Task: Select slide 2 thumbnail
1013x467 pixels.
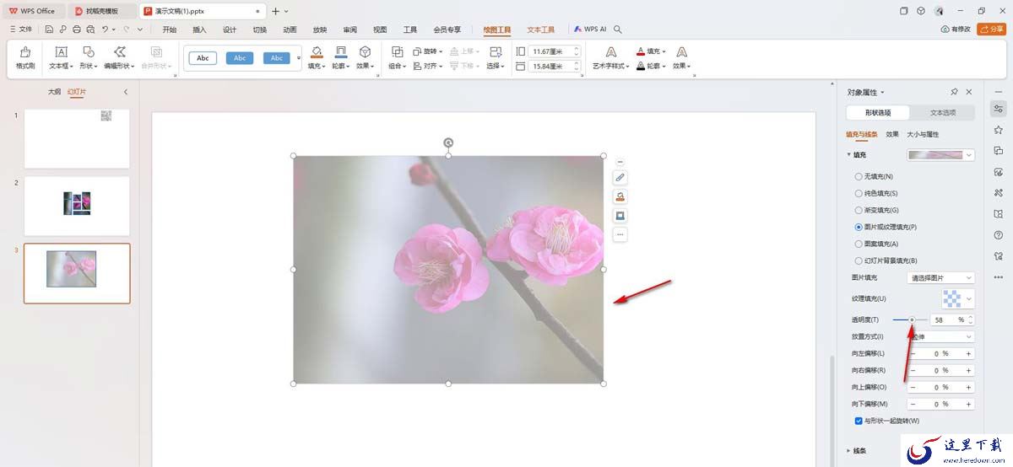Action: [x=77, y=206]
